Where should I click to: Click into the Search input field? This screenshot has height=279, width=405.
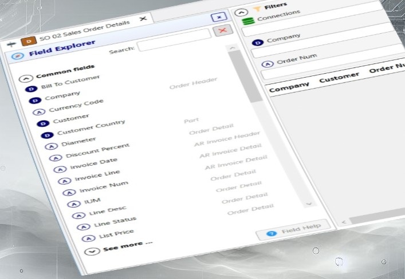pyautogui.click(x=174, y=40)
